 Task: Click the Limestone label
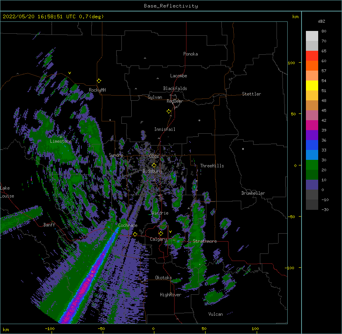coord(61,141)
